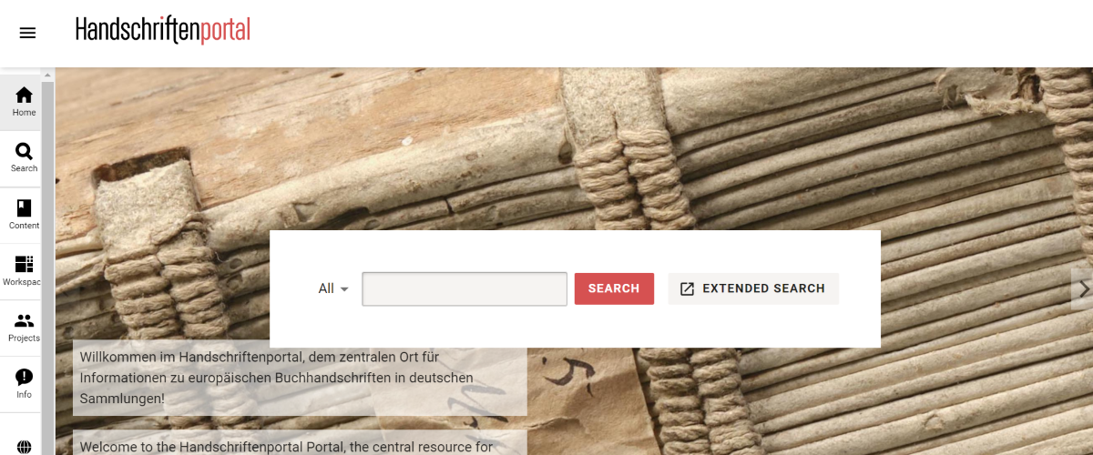
Task: Expand the All search-field dropdown
Action: pyautogui.click(x=333, y=288)
